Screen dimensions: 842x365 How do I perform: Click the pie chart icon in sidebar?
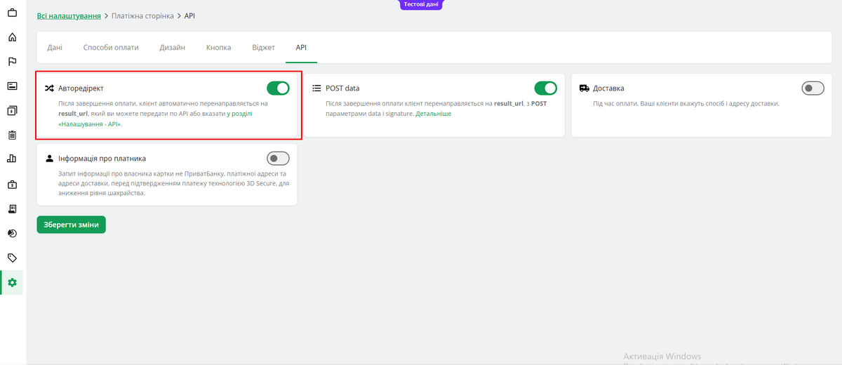point(12,233)
